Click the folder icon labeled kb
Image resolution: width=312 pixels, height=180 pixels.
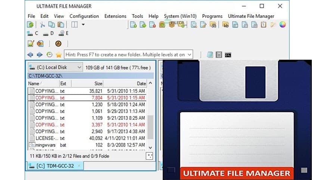226,25
